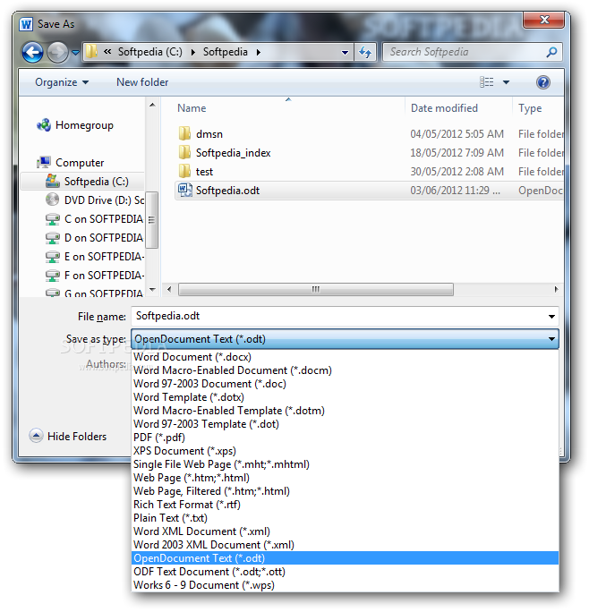589x612 pixels.
Task: Choose Word Macro-Enabled Template (*.dotm)
Action: (345, 411)
